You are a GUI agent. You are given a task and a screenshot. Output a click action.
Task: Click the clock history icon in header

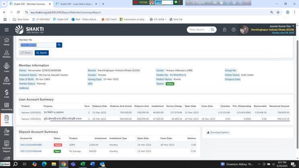[233, 30]
